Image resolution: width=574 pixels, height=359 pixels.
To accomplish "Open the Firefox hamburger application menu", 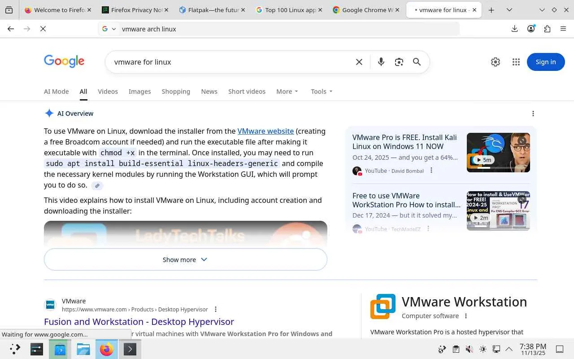I will 563,29.
